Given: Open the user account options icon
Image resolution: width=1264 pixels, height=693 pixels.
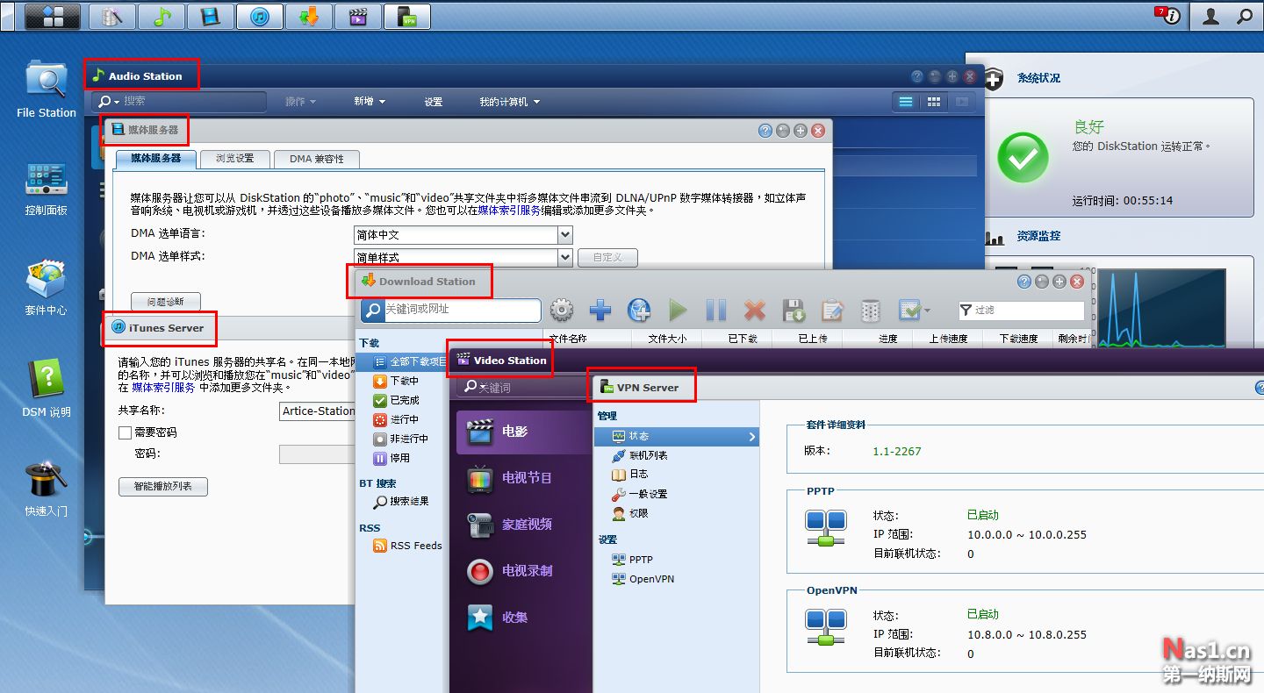Looking at the screenshot, I should [1211, 16].
